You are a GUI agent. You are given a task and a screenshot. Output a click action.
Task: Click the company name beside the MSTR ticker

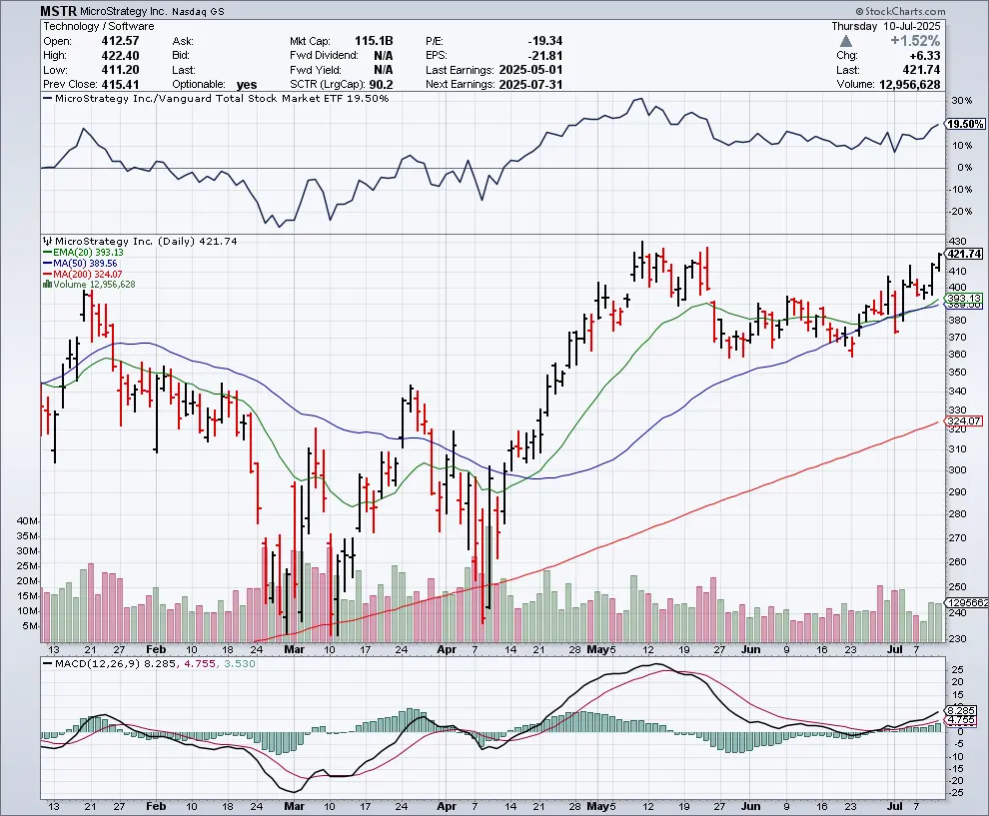[x=124, y=11]
